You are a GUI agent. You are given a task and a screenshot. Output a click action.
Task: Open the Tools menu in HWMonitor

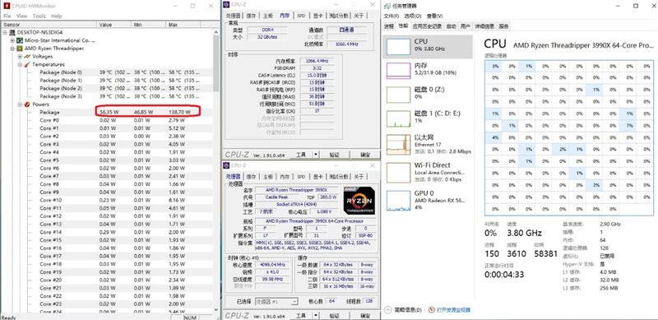point(39,16)
